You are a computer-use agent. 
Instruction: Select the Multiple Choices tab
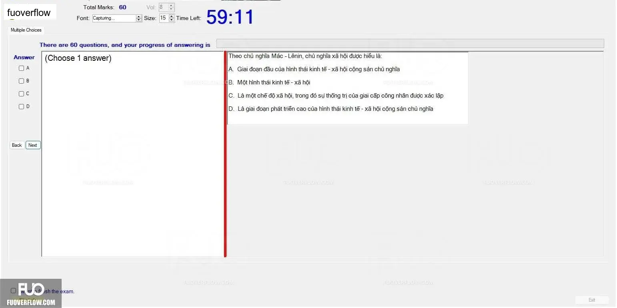(26, 30)
